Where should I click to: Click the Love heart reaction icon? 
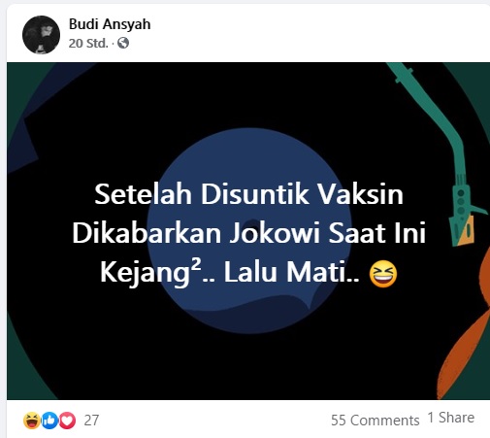(x=67, y=421)
